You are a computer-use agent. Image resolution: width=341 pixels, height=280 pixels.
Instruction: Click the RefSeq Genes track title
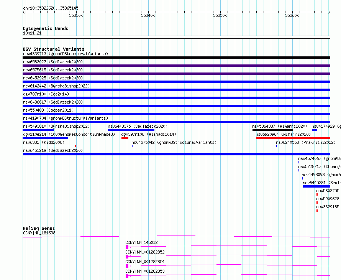tap(39, 228)
